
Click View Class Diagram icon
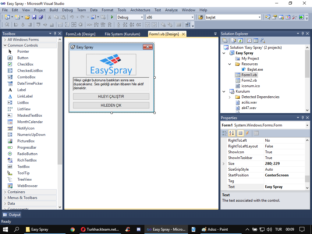(262, 41)
